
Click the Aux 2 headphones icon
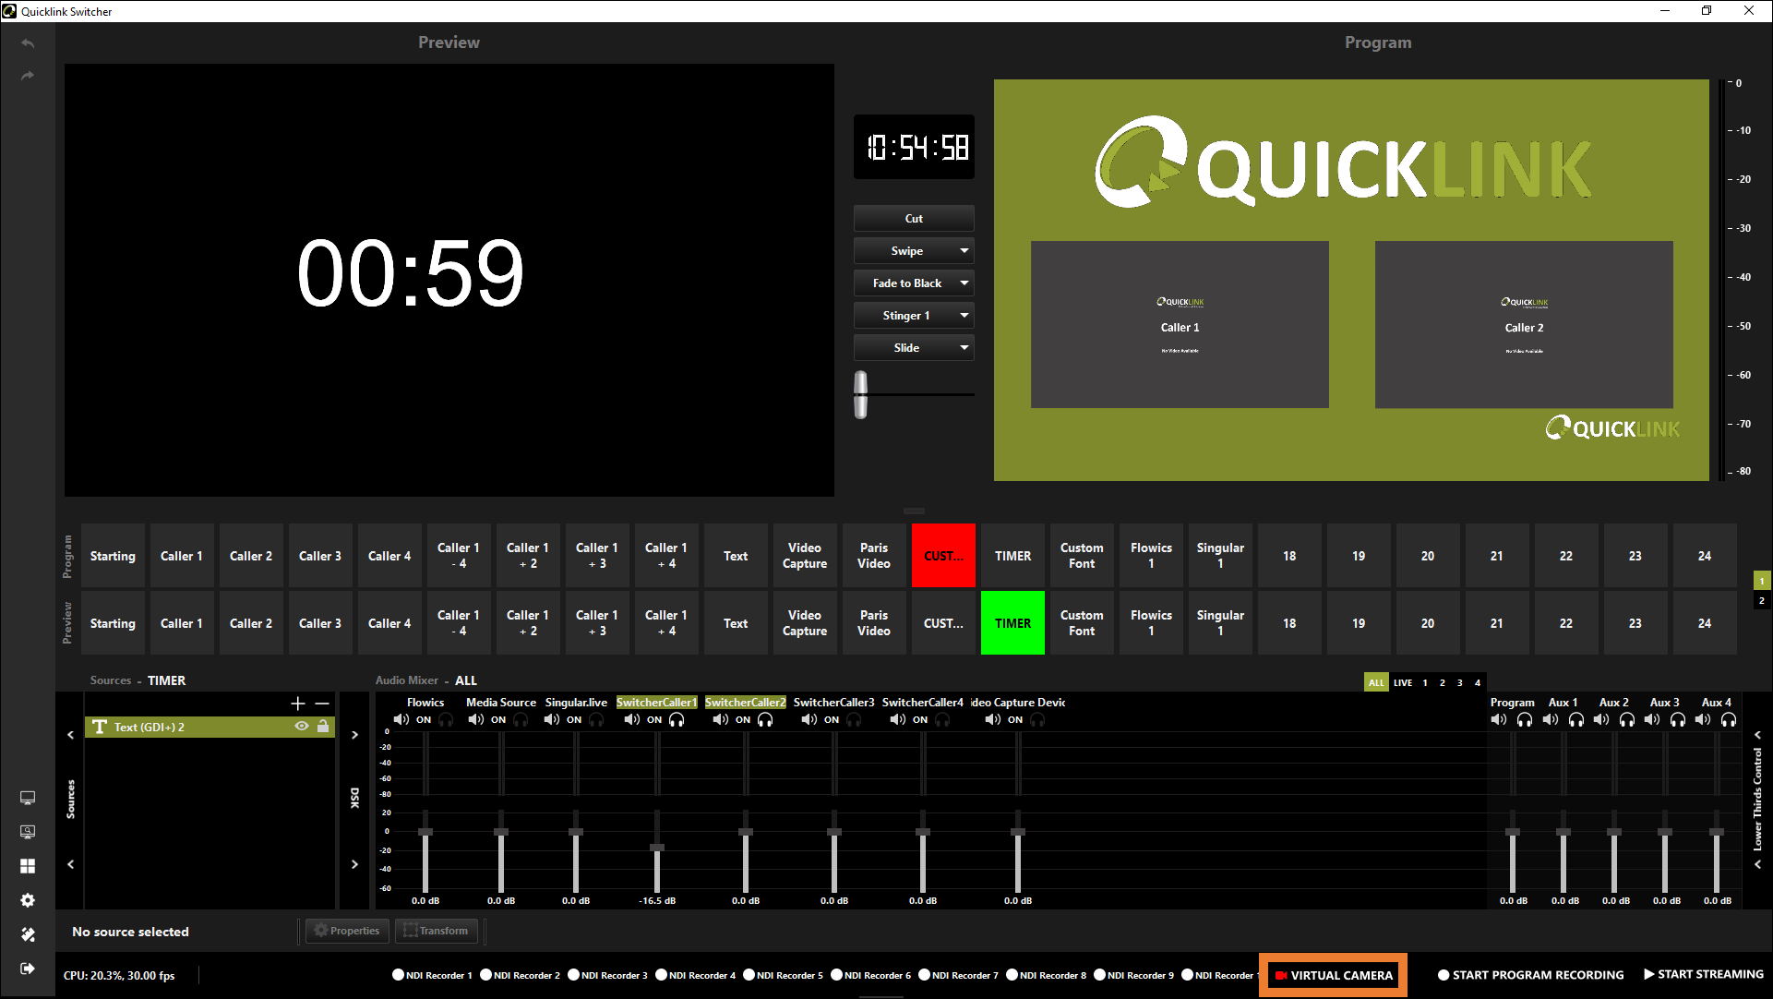click(1627, 719)
